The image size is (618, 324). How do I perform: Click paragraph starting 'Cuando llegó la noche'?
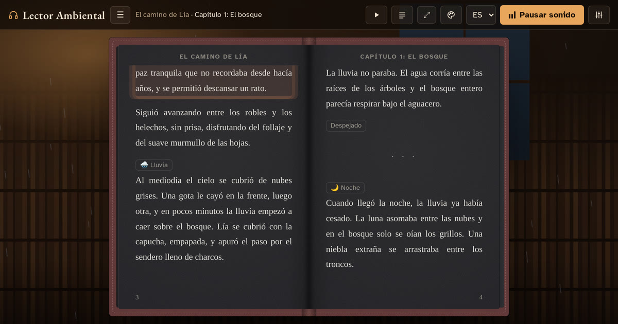coord(404,233)
